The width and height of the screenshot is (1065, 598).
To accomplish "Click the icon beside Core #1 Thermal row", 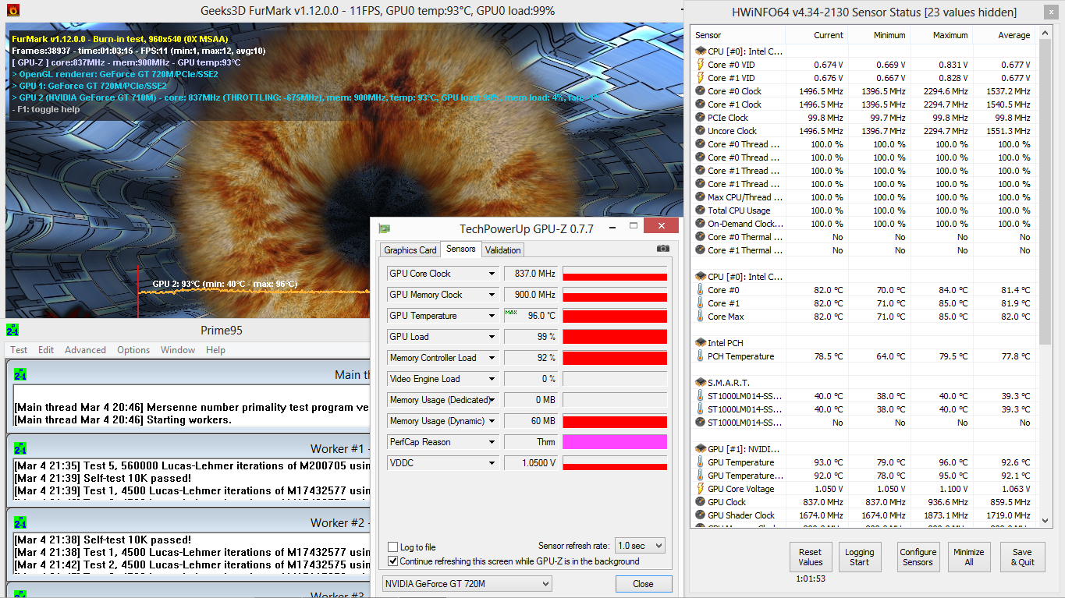I will (700, 250).
